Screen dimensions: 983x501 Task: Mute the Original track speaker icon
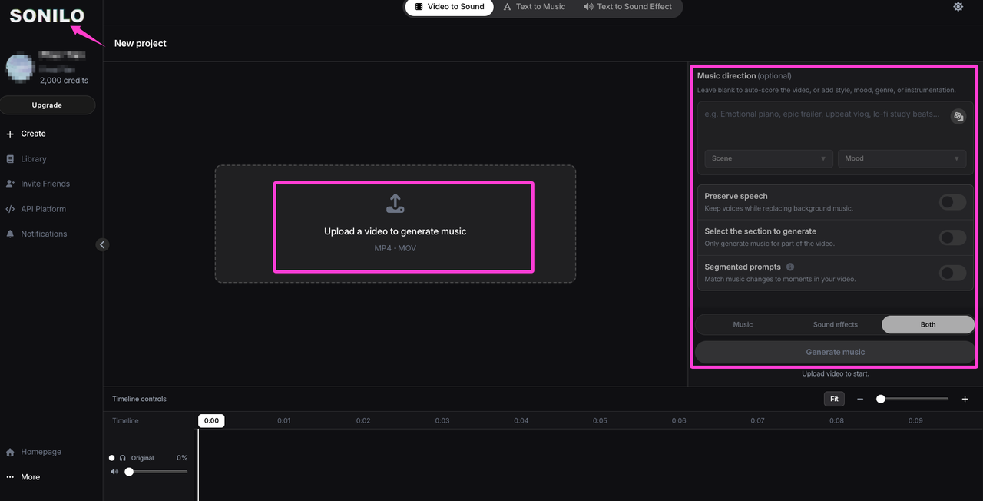114,472
